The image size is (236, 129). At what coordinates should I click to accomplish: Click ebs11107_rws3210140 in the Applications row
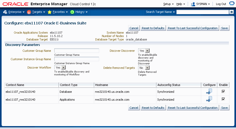pos(20,100)
